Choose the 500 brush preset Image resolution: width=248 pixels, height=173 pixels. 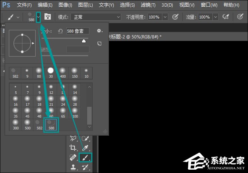coord(27,125)
